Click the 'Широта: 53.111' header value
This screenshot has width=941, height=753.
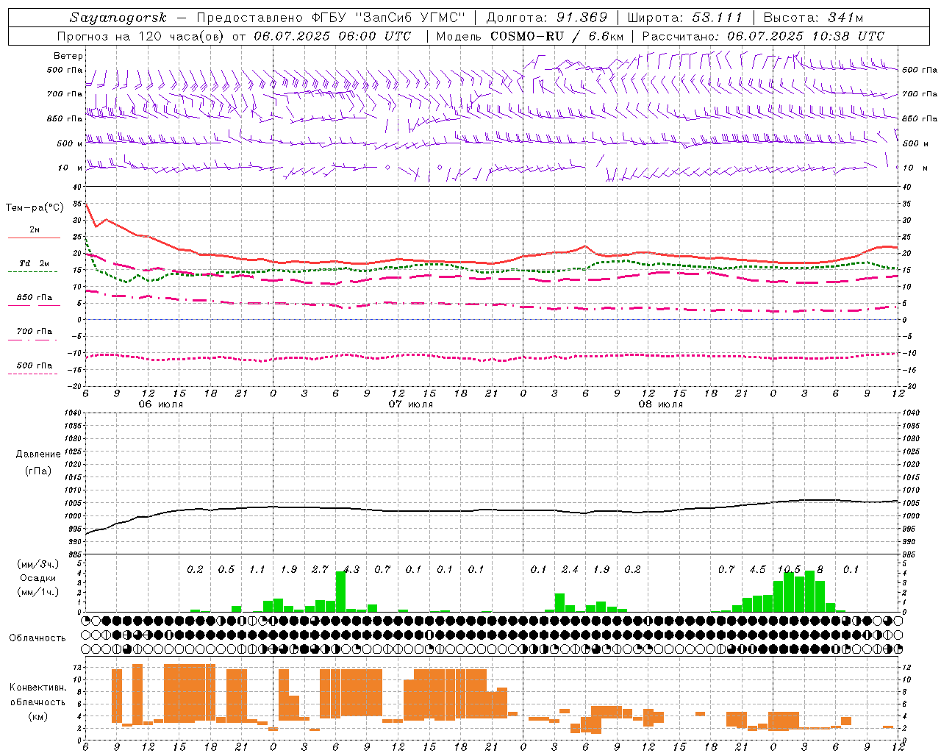coord(685,18)
